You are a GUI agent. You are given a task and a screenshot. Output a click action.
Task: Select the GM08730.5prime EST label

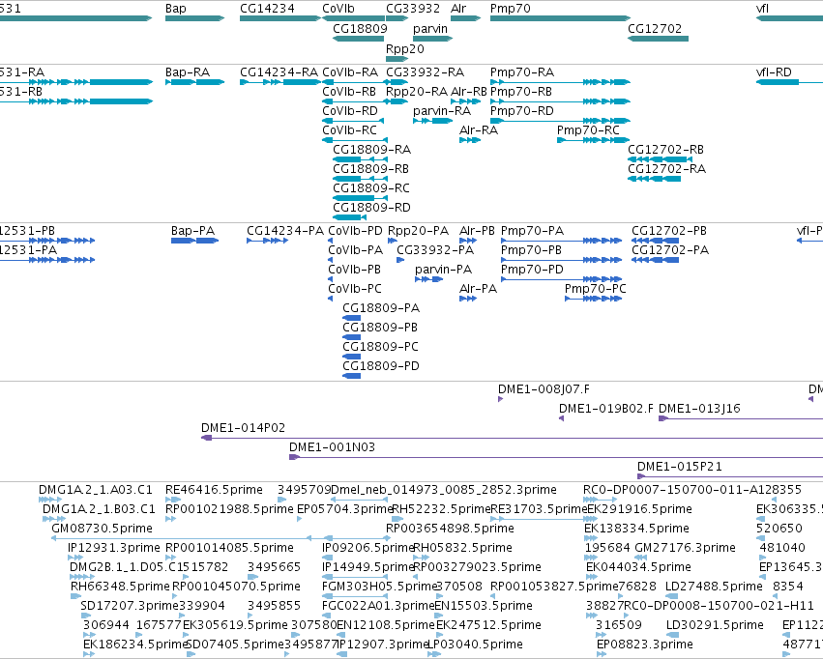point(102,529)
